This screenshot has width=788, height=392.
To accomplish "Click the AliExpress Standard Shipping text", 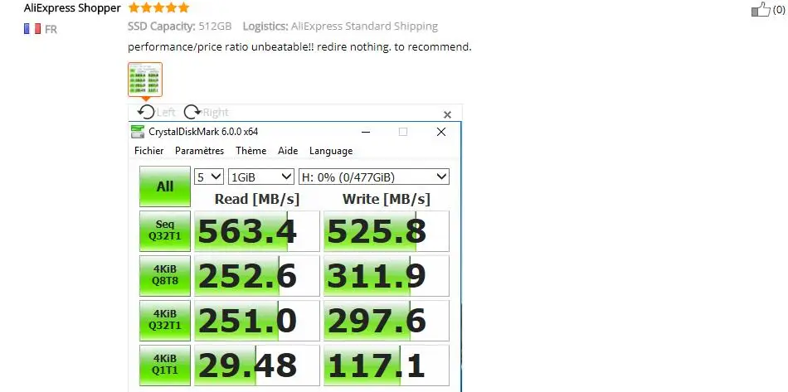I will click(x=364, y=26).
